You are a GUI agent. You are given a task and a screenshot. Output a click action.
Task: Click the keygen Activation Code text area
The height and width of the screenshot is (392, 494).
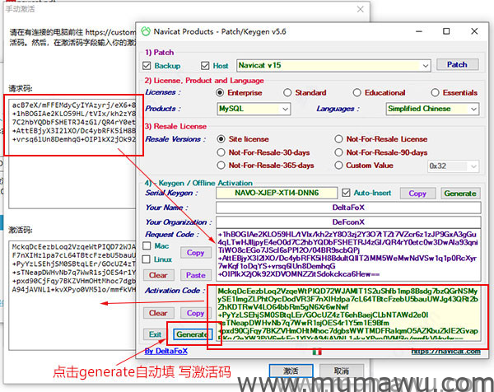[x=348, y=314]
